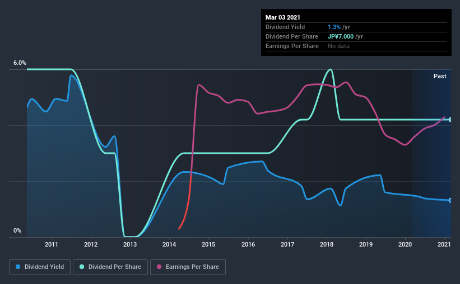This screenshot has height=284, width=460.
Task: Click the 2021 x-axis year label
Action: click(444, 244)
